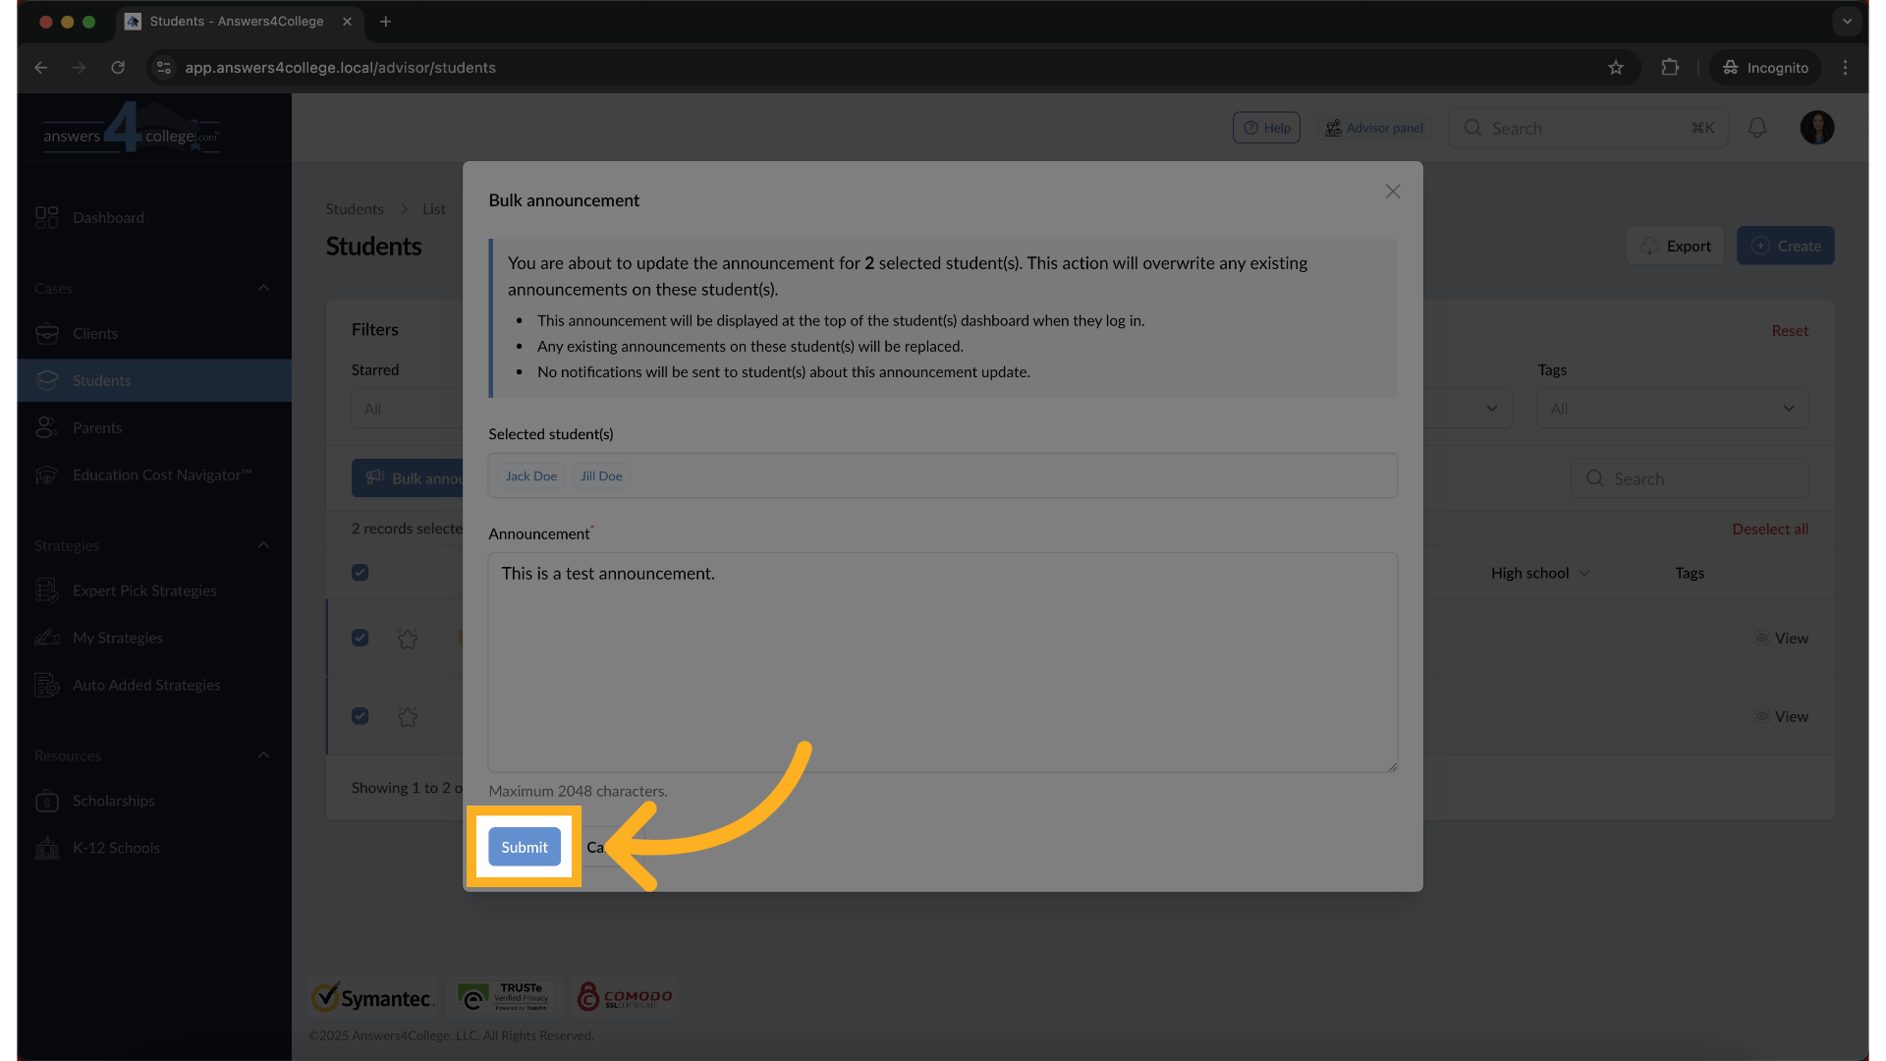The width and height of the screenshot is (1886, 1061).
Task: Go to Scholarships in sidebar
Action: click(114, 801)
